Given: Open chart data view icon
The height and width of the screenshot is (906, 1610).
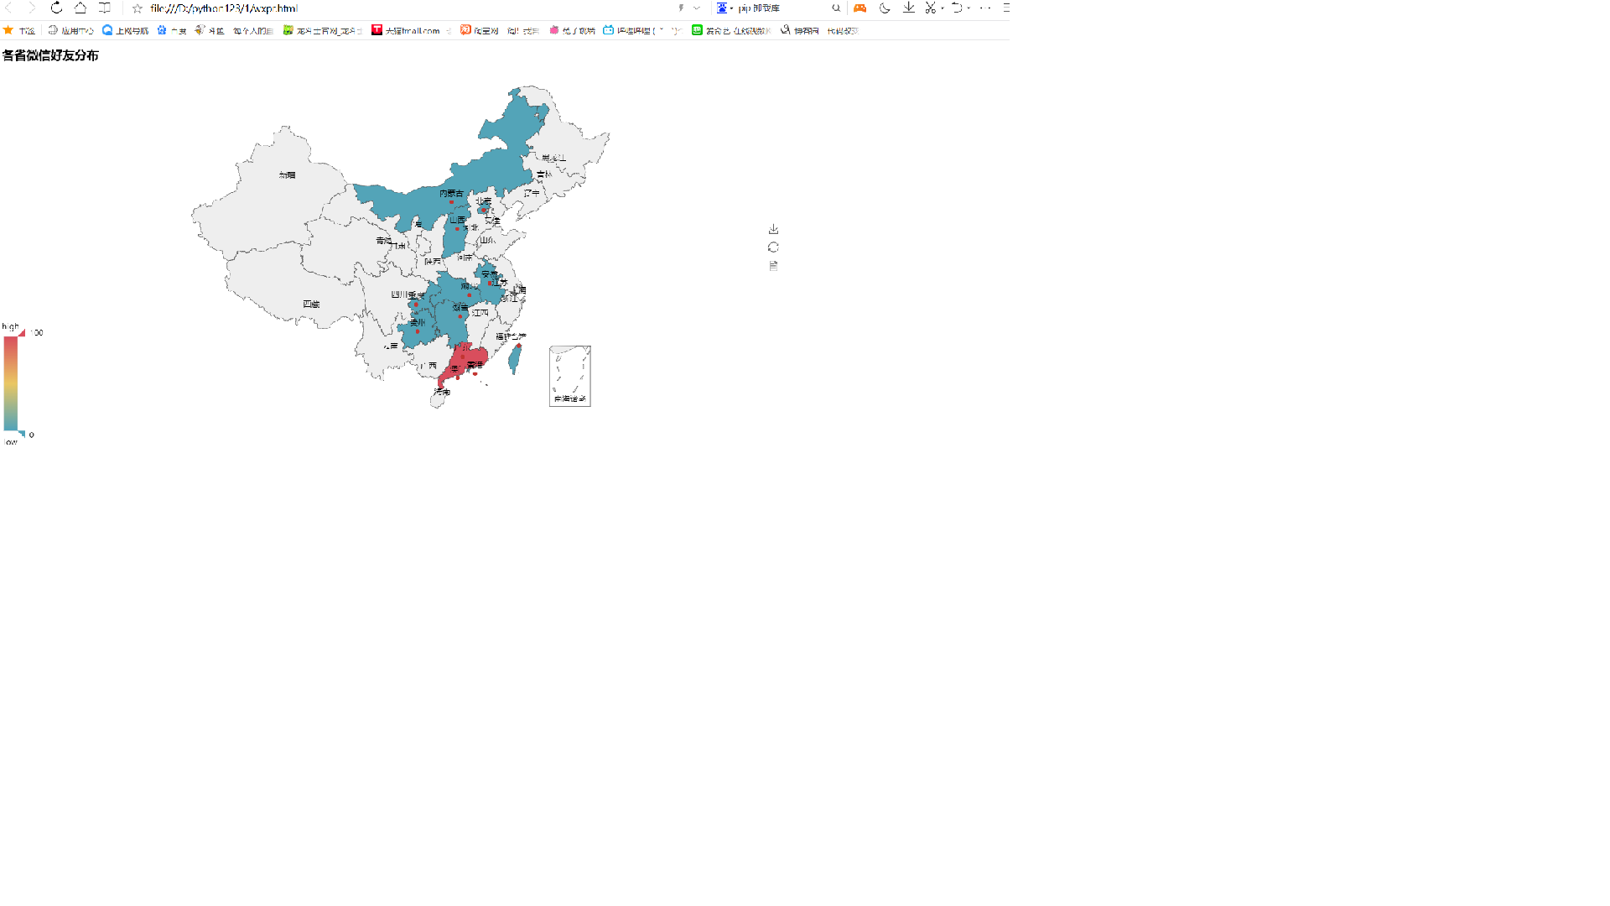Looking at the screenshot, I should (x=773, y=266).
